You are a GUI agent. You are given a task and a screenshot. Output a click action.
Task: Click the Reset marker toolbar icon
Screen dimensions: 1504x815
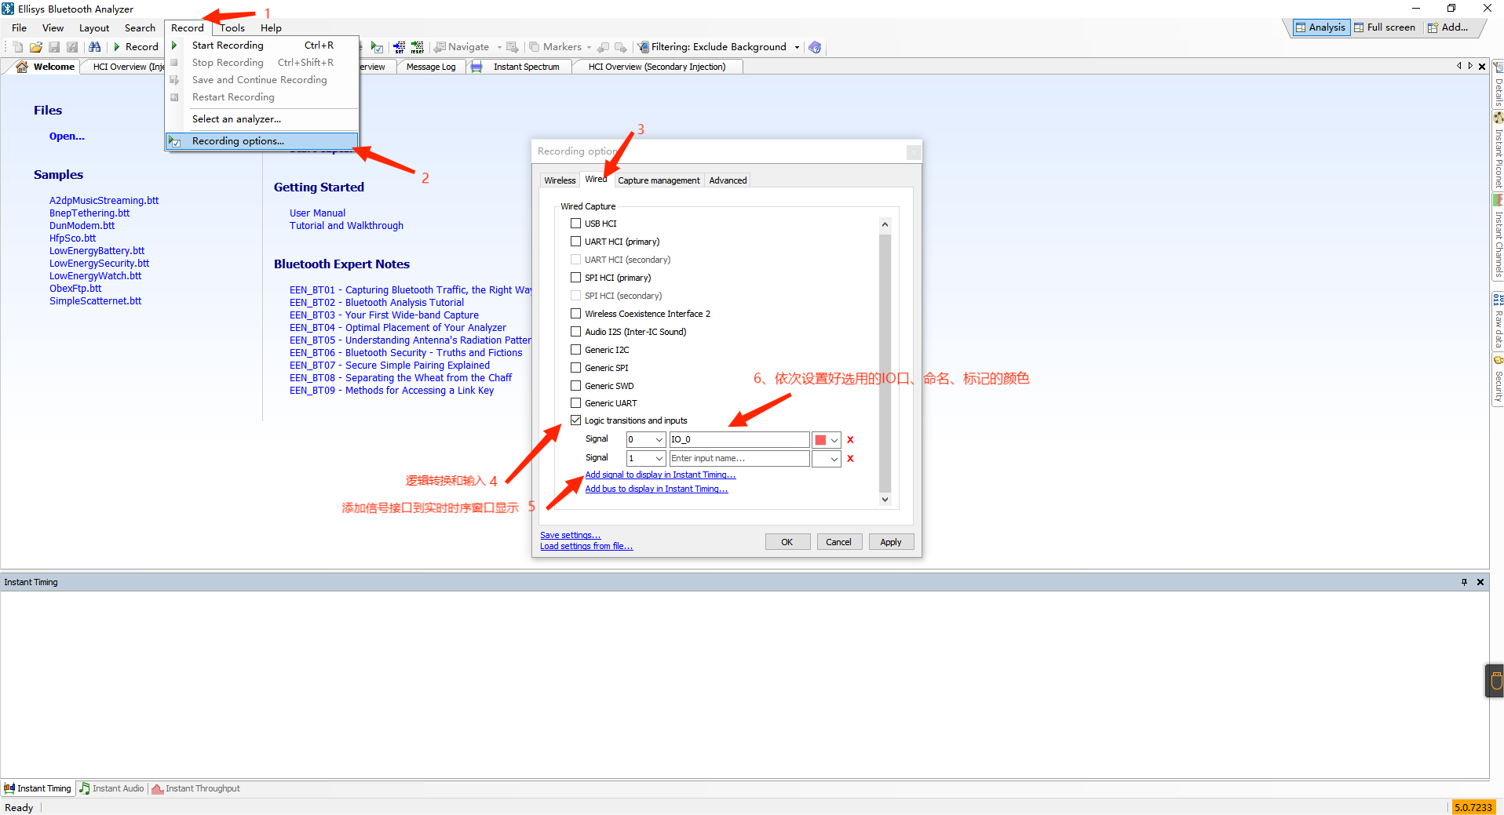point(417,47)
